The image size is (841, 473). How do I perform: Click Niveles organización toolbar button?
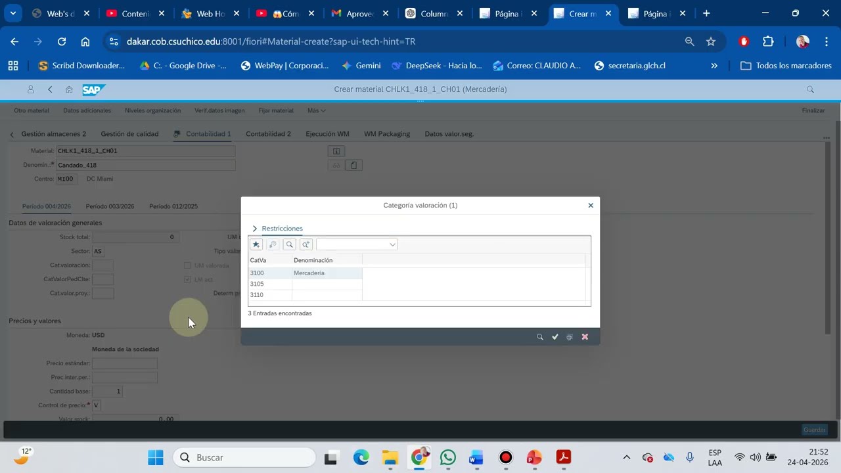tap(152, 110)
